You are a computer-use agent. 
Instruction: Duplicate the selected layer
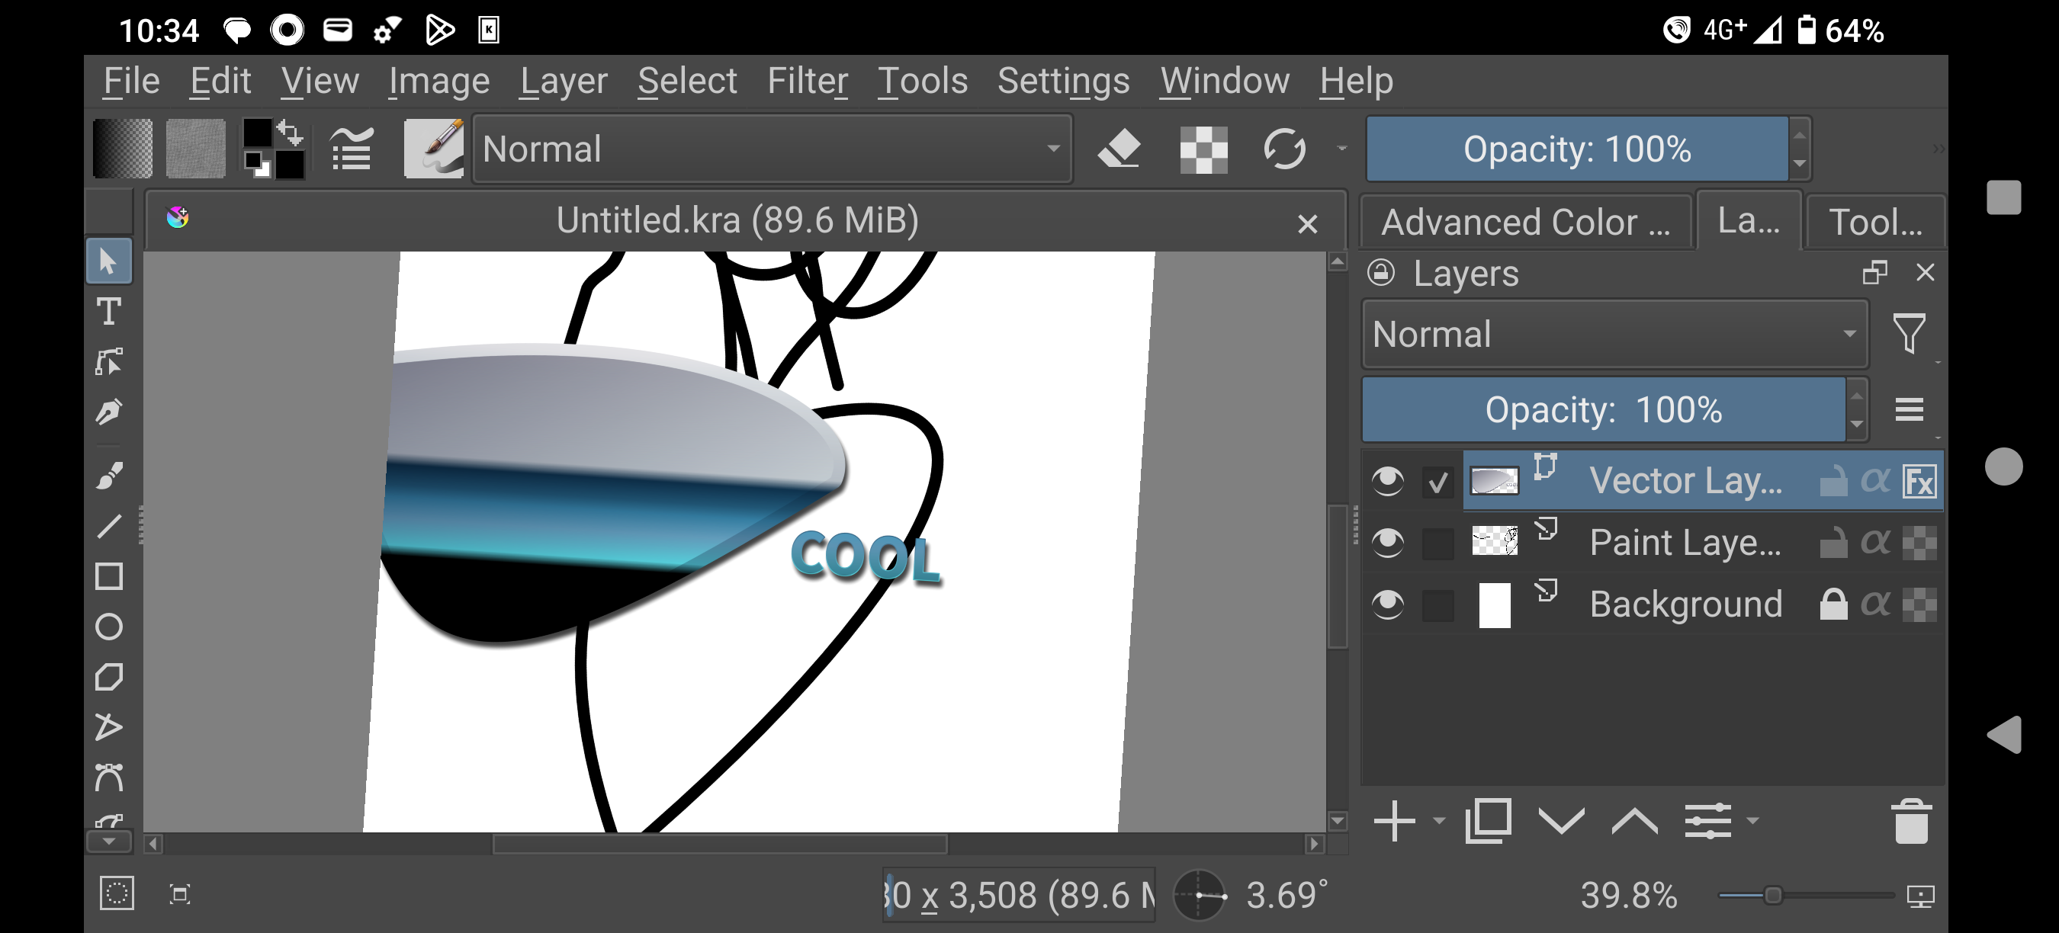[x=1488, y=821]
